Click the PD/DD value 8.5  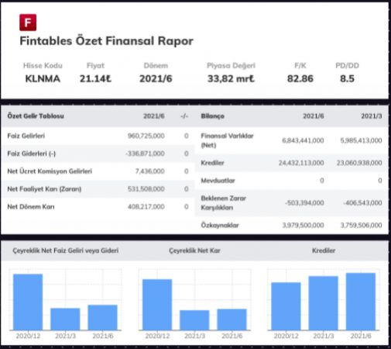click(347, 78)
